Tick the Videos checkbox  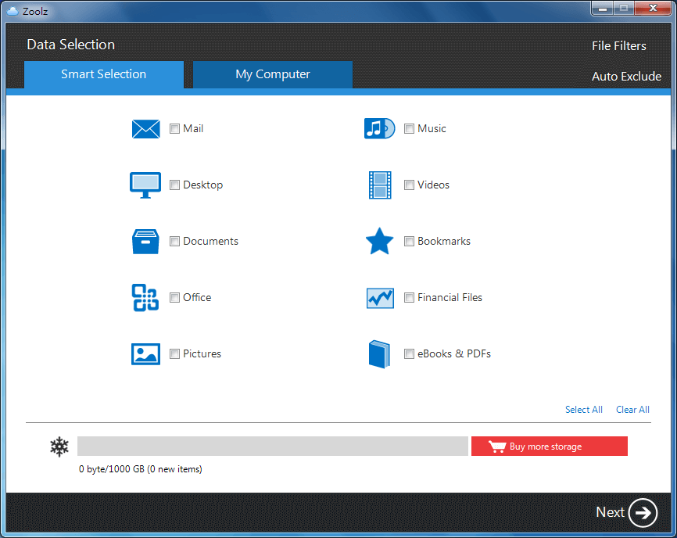click(409, 185)
